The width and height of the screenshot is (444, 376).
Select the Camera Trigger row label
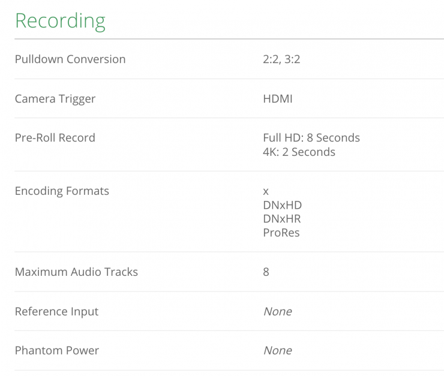pos(55,99)
